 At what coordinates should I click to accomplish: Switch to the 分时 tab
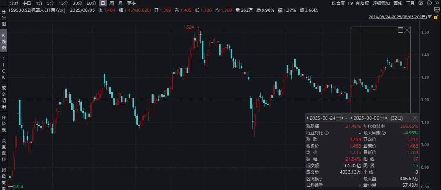coord(14,3)
